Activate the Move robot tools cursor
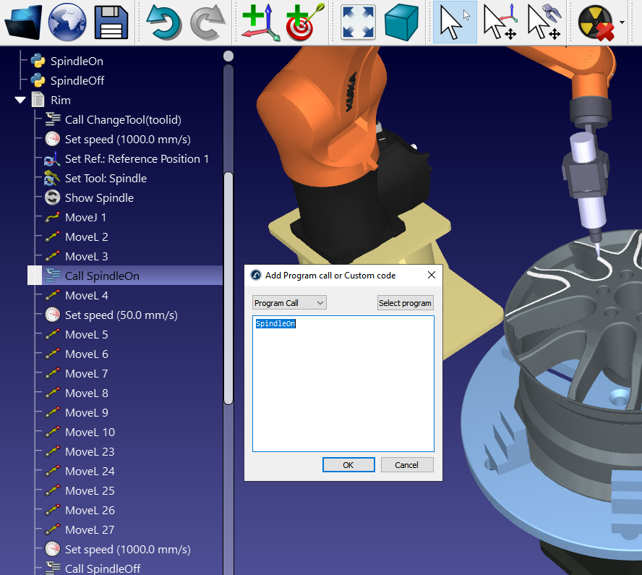The height and width of the screenshot is (575, 642). pyautogui.click(x=544, y=22)
